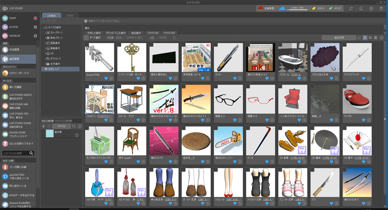Open details arrow for カッター material
Screen dimensions: 388x210
point(240,78)
